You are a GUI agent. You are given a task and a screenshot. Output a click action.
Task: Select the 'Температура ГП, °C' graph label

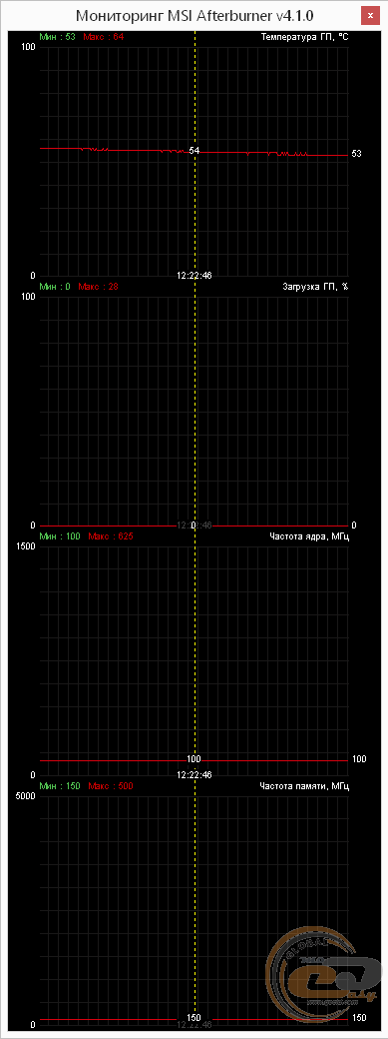tap(305, 36)
